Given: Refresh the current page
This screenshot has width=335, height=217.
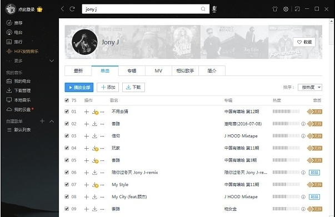Looking at the screenshot, I should [72, 9].
